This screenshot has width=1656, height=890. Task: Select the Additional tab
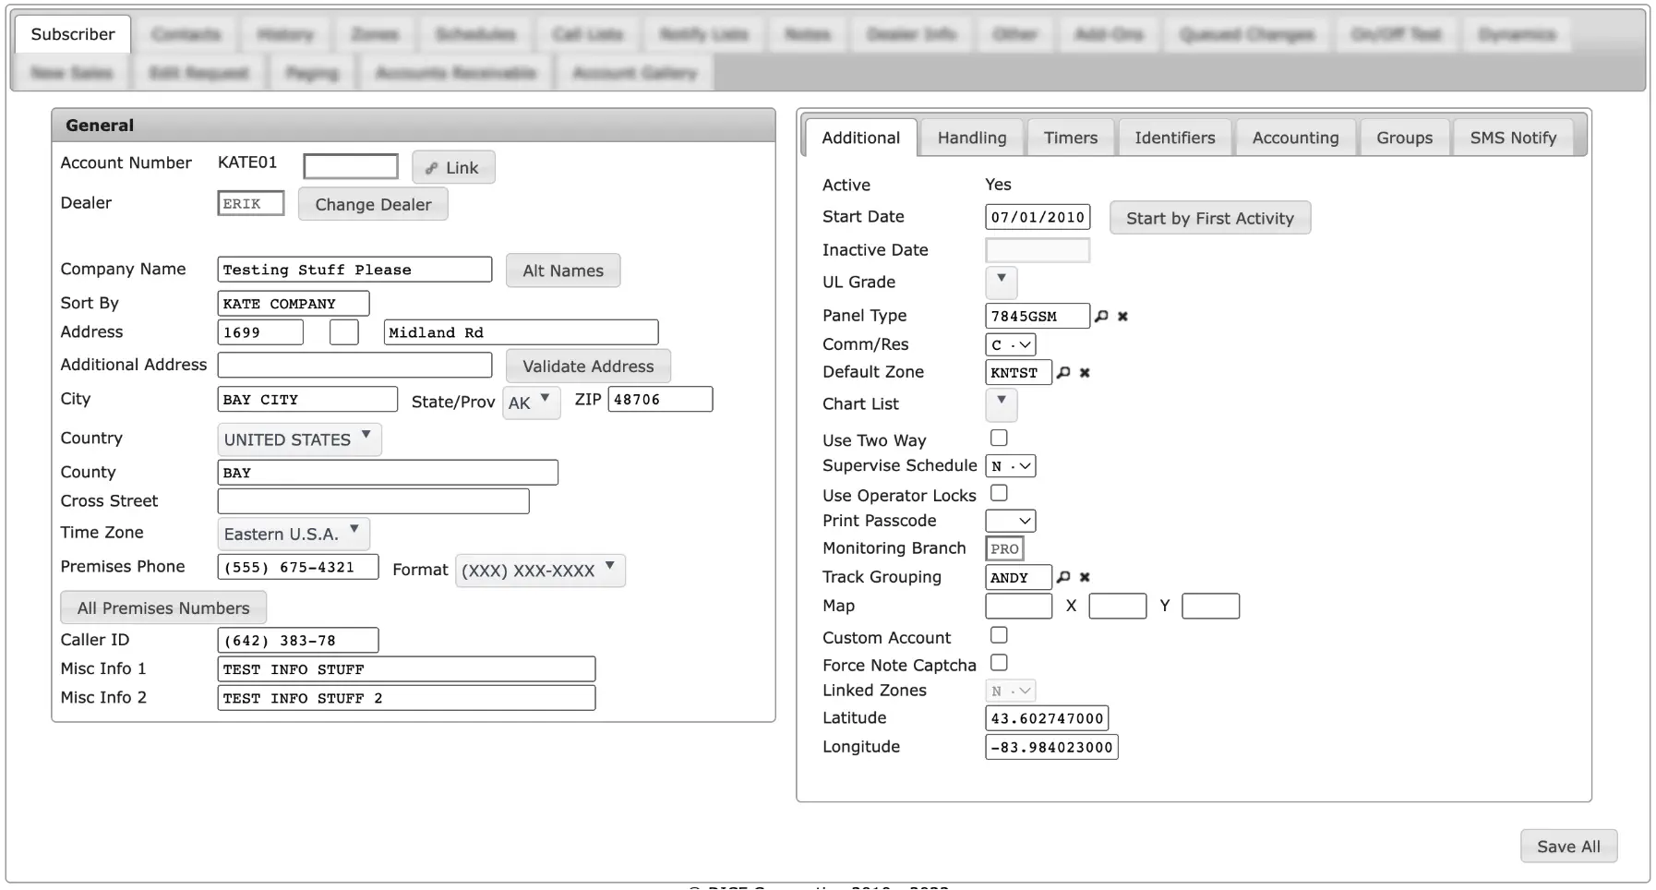860,138
